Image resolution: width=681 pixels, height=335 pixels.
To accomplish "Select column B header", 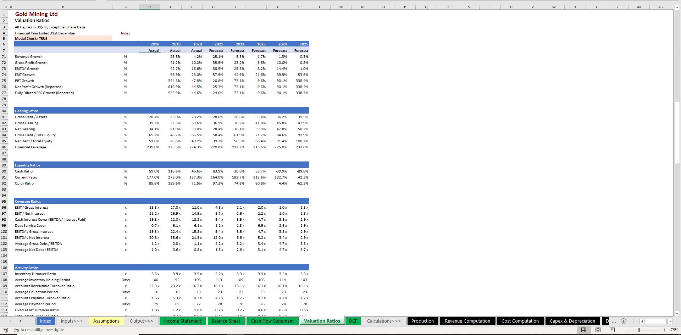I will (63, 7).
